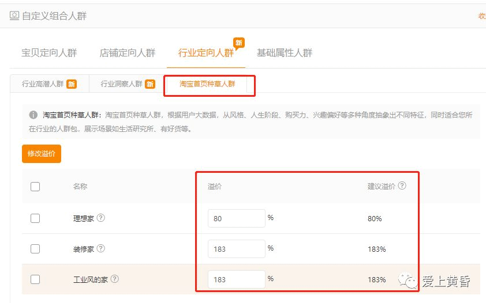Screen dimensions: 486x303
Task: Click the 自定义组合人群 title icon
Action: (14, 16)
